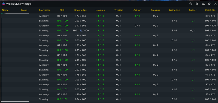Click Artisan "1 / 1" in the "180 / 565" row

tap(137, 94)
